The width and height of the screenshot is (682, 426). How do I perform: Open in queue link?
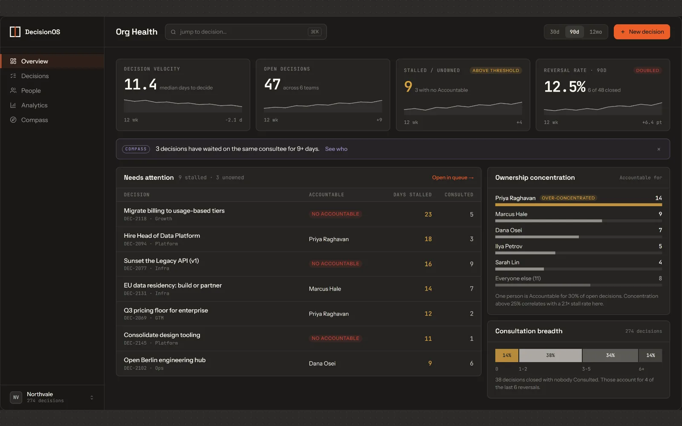453,178
